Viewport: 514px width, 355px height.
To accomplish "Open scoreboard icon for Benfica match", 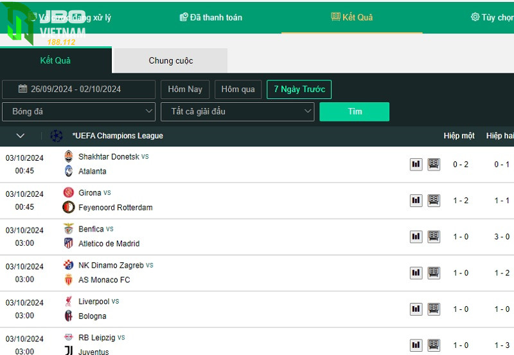I will pyautogui.click(x=434, y=237).
